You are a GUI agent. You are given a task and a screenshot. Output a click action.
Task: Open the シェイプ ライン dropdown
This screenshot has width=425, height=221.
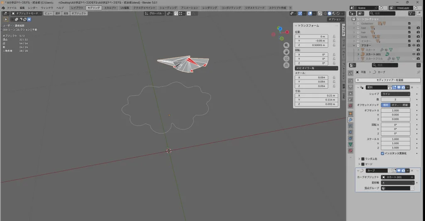point(395,94)
